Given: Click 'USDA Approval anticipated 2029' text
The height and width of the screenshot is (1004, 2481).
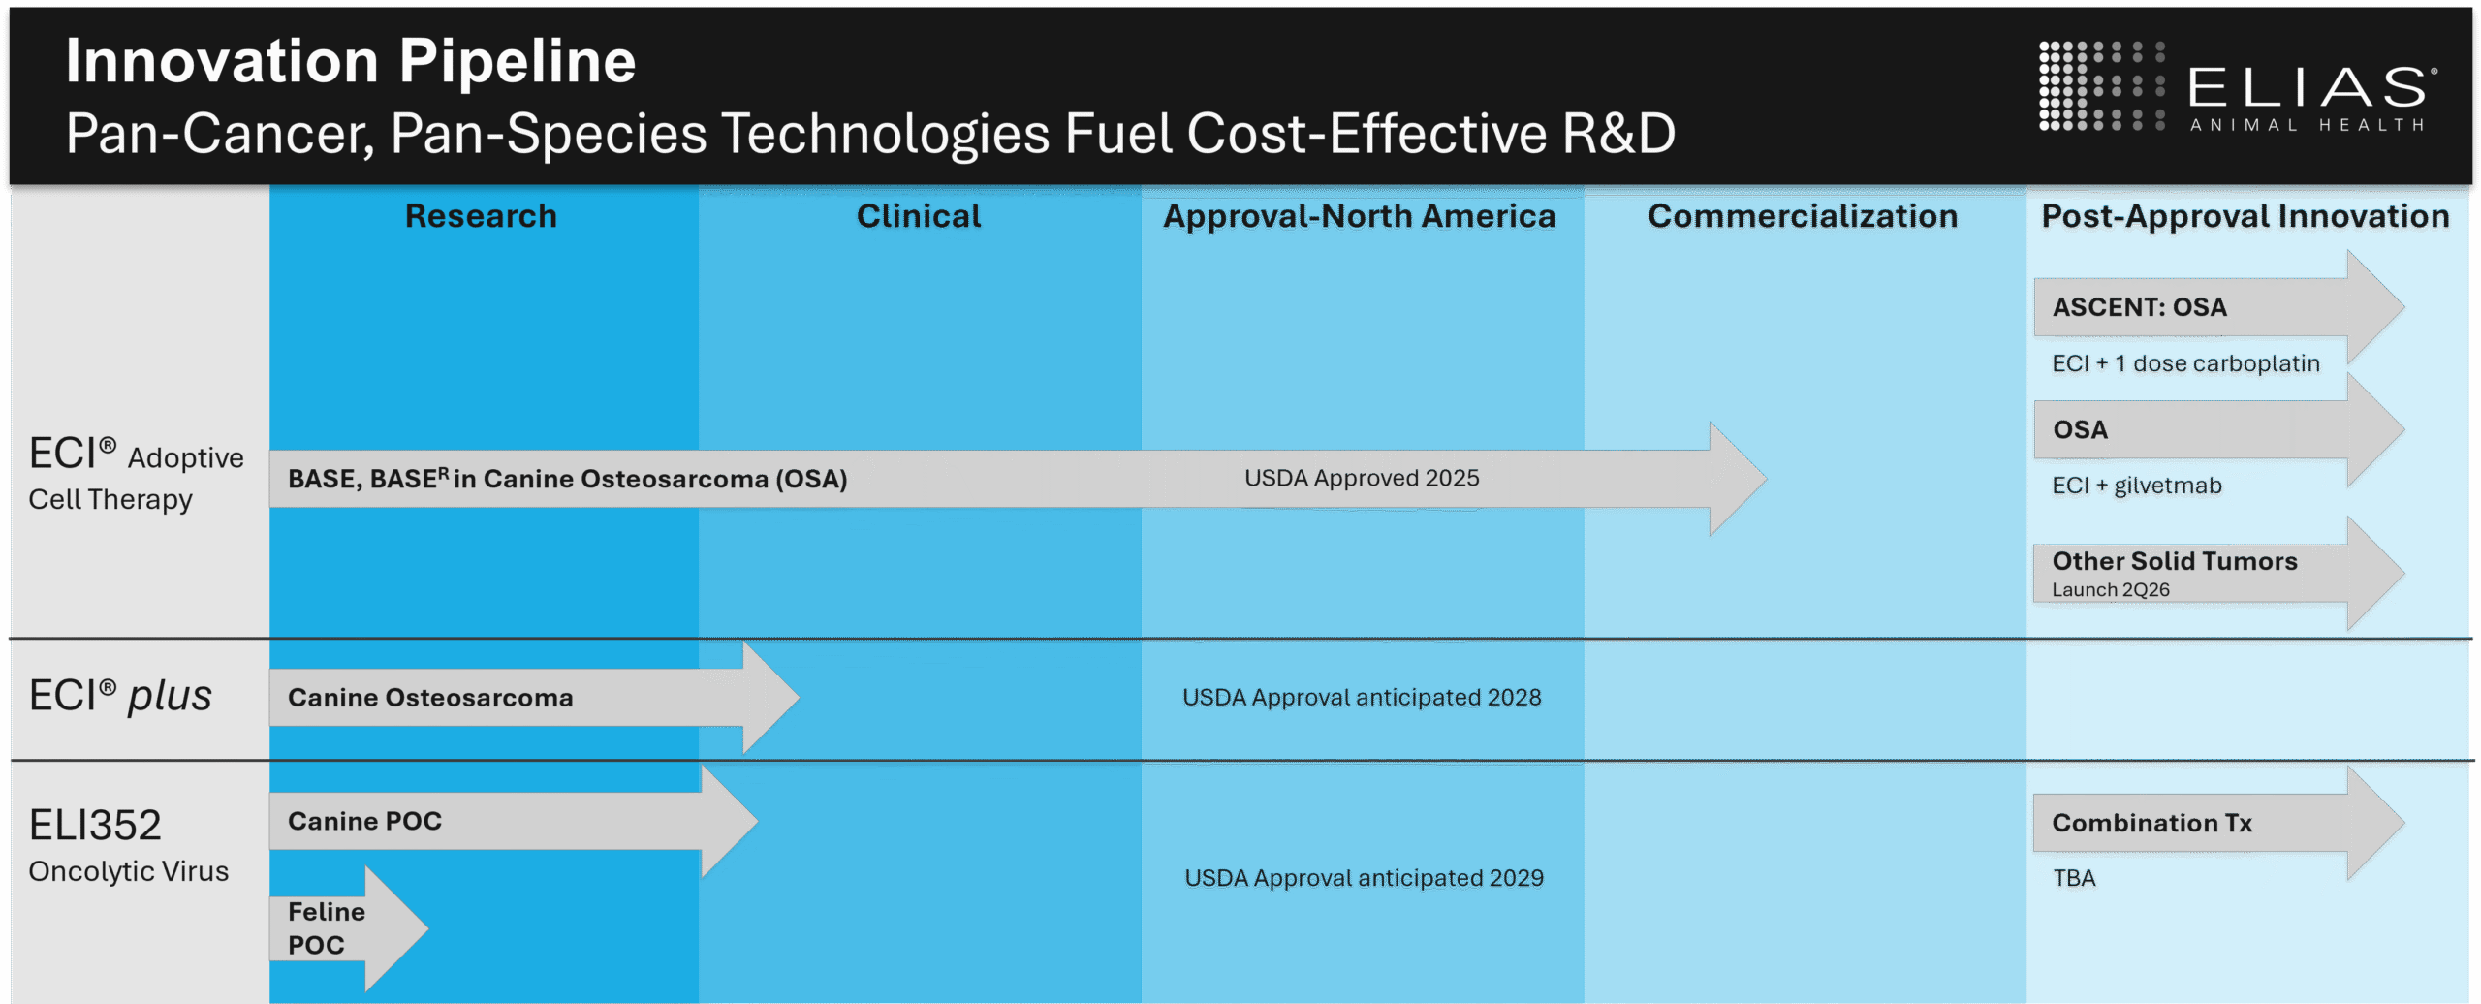Looking at the screenshot, I should coord(1364,878).
